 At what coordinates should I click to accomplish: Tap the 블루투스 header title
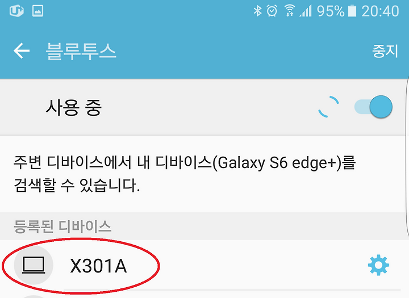tap(81, 51)
